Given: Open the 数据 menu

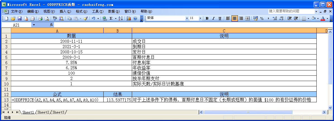Looking at the screenshot, I should coord(114,11).
